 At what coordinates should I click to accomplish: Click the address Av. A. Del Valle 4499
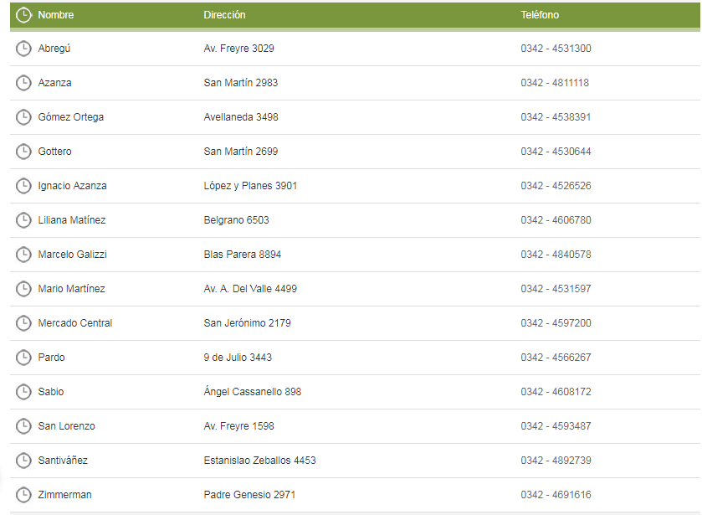[250, 289]
